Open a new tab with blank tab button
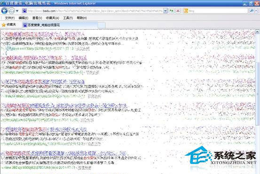Screen dimensions: 260x174 click(x=102, y=25)
